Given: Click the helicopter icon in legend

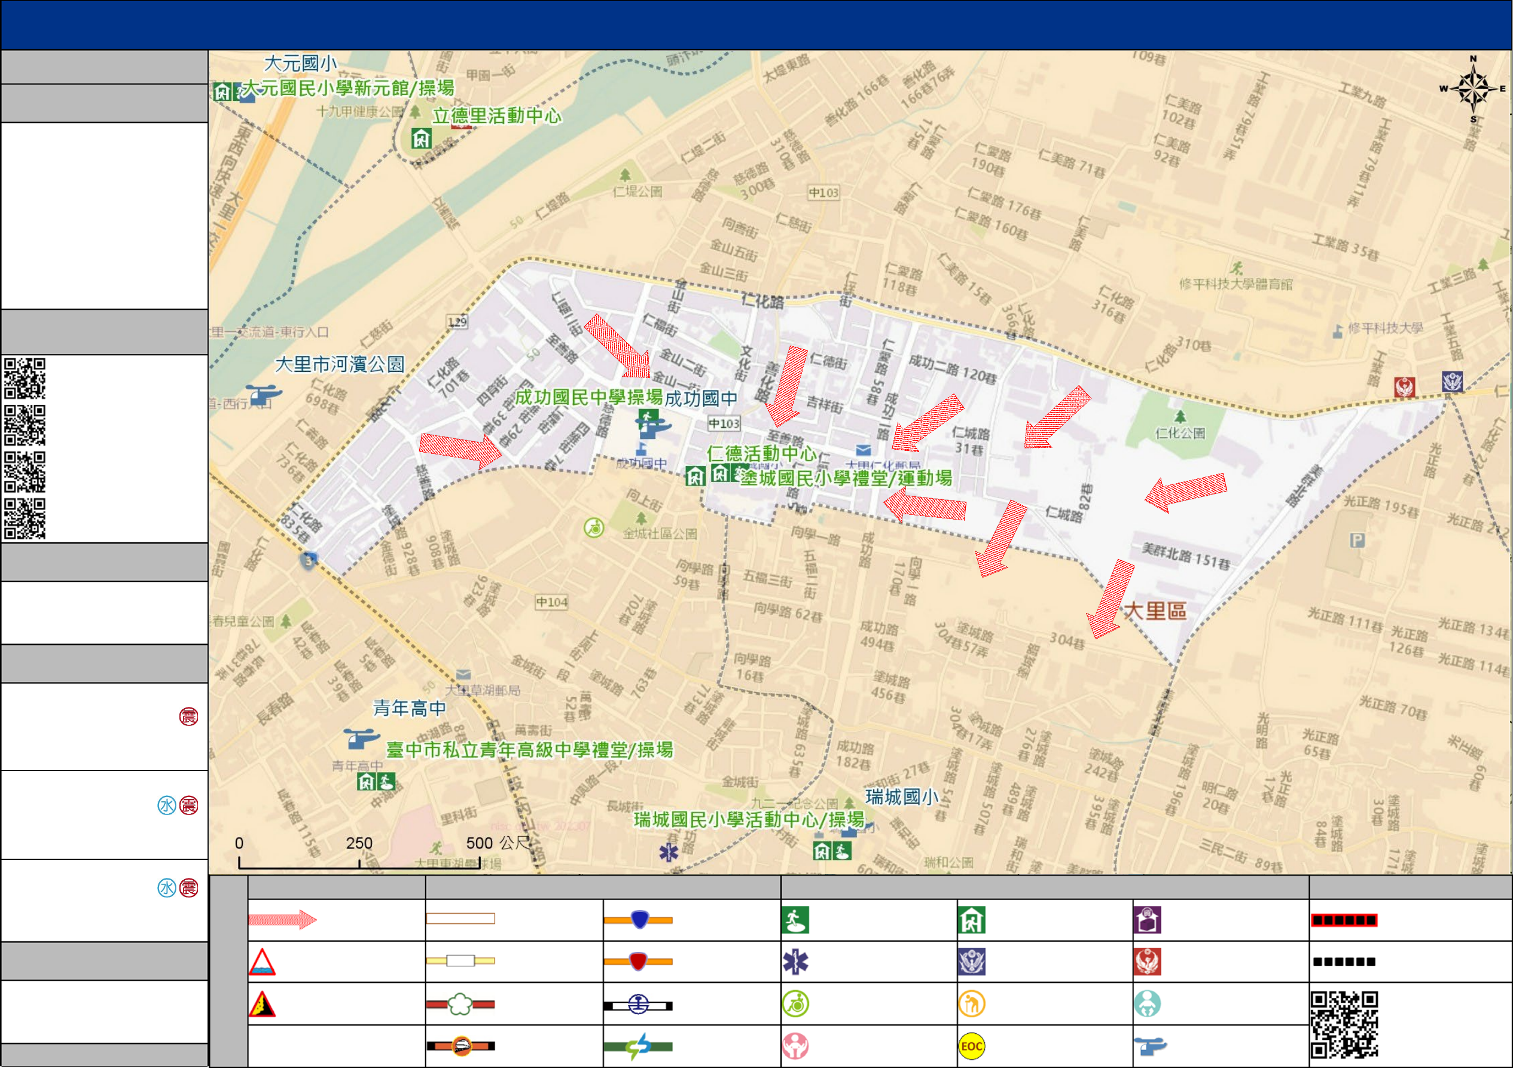Looking at the screenshot, I should [x=1151, y=1046].
